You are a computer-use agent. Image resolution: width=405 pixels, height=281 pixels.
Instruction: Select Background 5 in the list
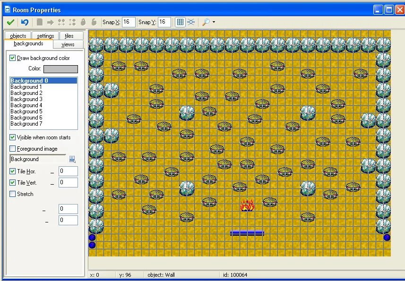click(43, 111)
